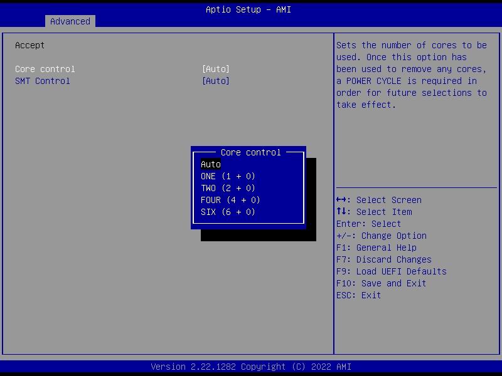This screenshot has height=376, width=502.
Task: Click the Aptio Setup - AMI title
Action: [x=248, y=9]
